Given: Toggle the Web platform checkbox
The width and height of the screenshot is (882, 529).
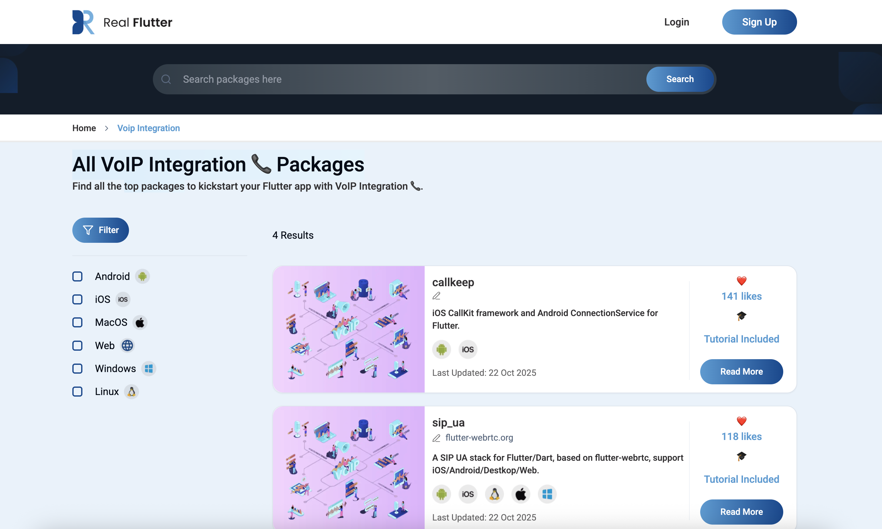Looking at the screenshot, I should (77, 345).
